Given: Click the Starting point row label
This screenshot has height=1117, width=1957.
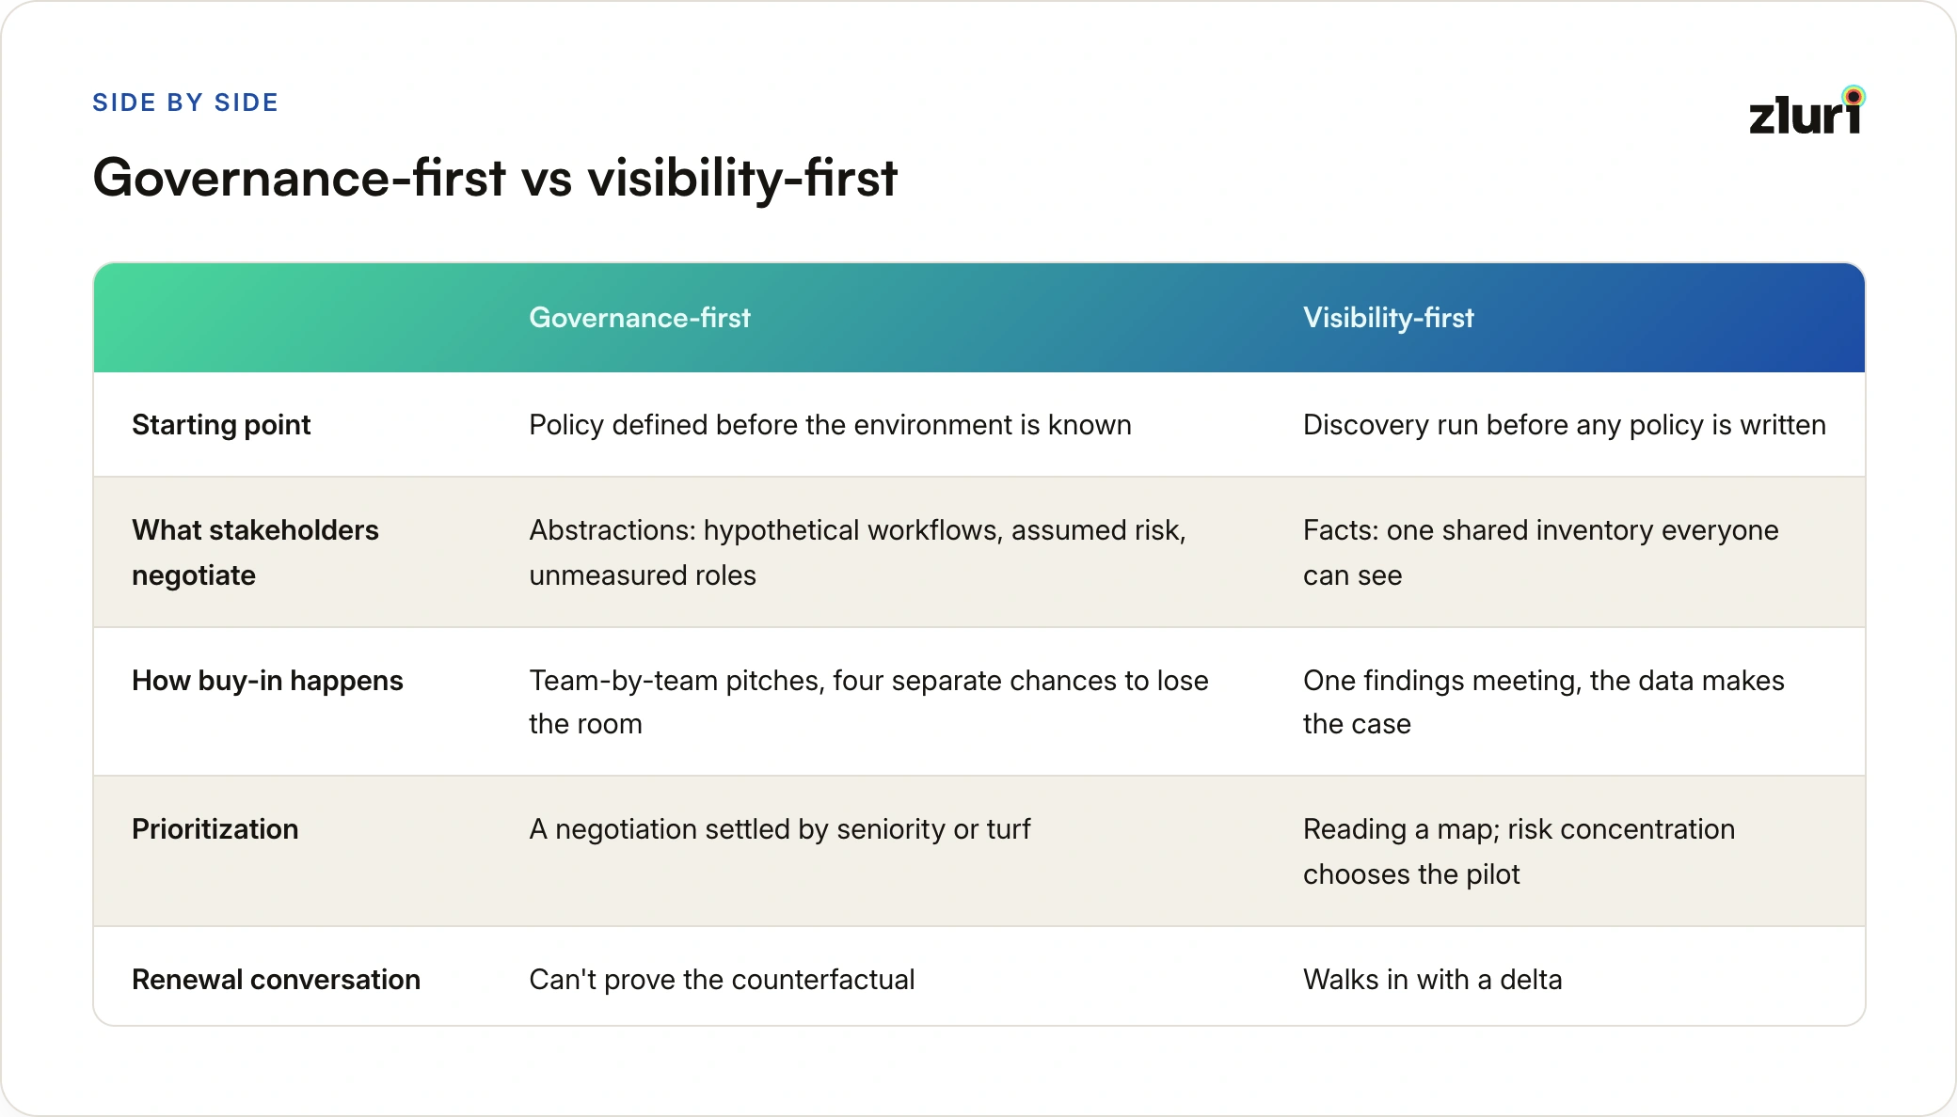Looking at the screenshot, I should coord(221,425).
